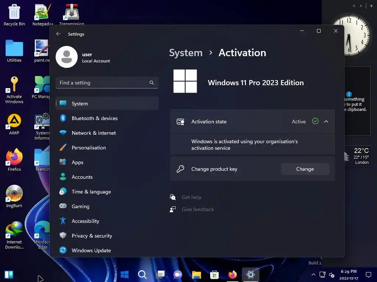The width and height of the screenshot is (377, 282).
Task: Select System in the sidebar
Action: pos(107,103)
